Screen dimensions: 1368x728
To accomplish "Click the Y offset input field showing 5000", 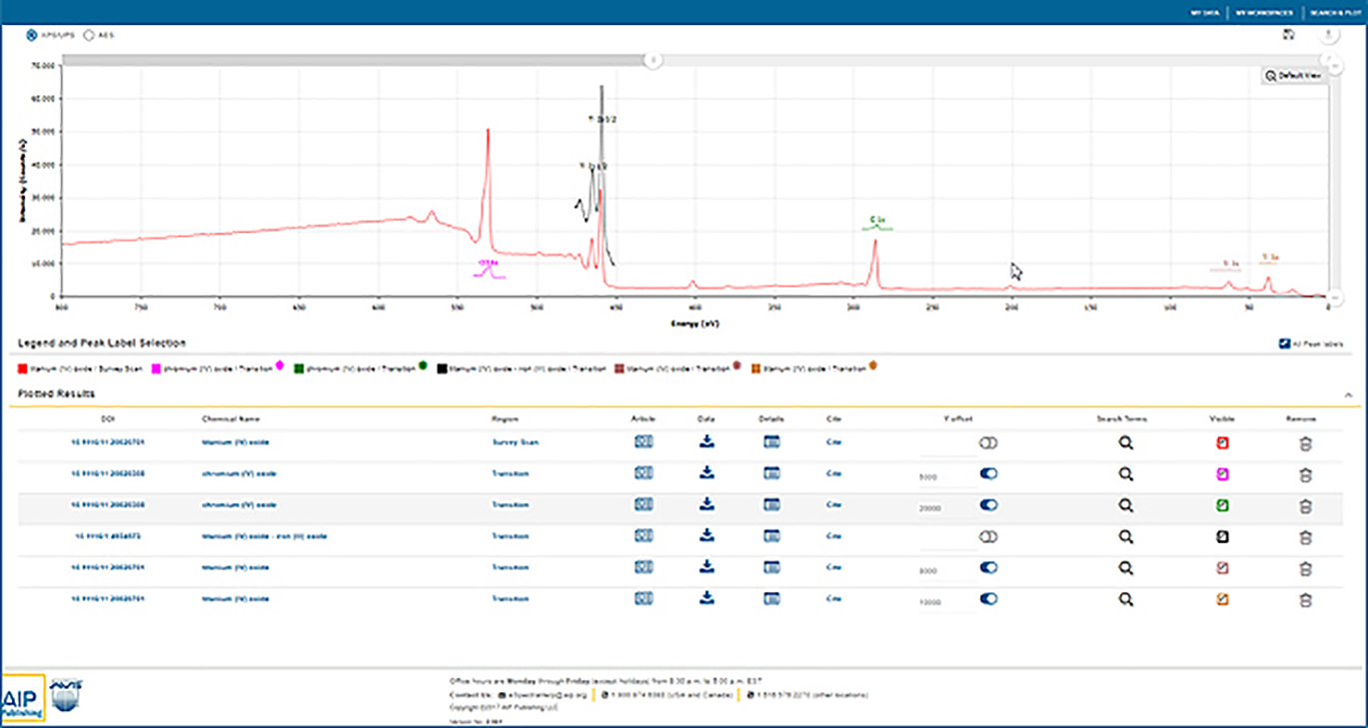I will click(x=944, y=477).
